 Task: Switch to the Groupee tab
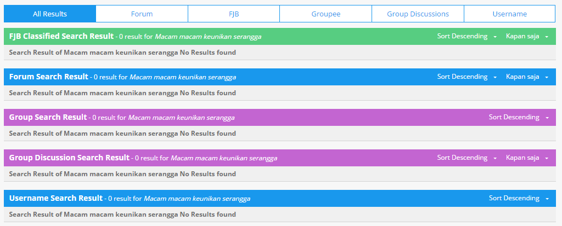326,14
